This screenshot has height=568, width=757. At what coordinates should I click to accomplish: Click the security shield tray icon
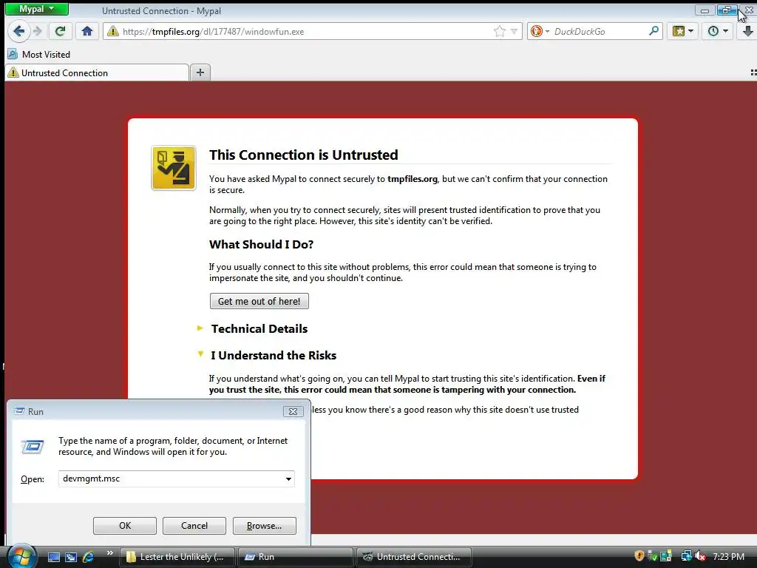[639, 556]
